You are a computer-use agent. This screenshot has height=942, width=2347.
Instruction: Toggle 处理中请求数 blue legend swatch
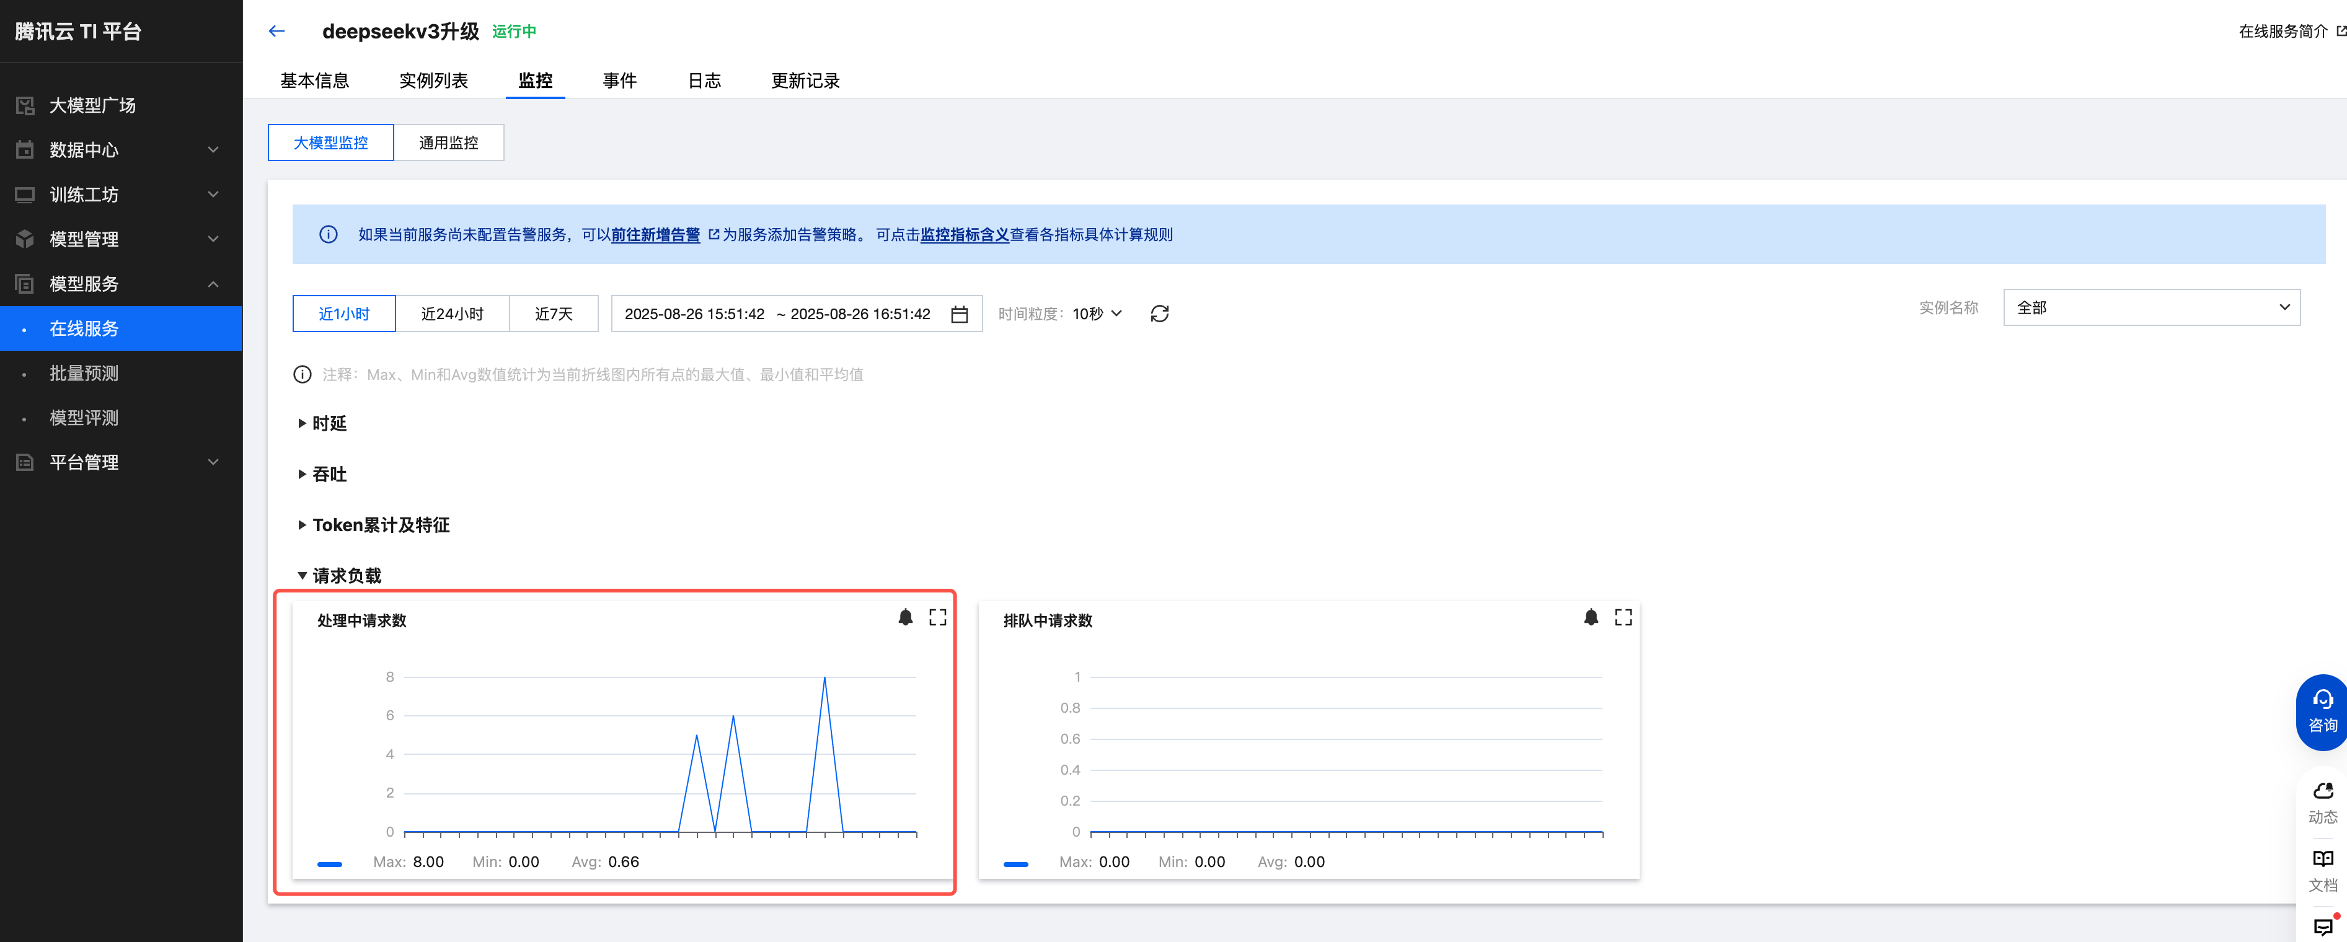[330, 863]
